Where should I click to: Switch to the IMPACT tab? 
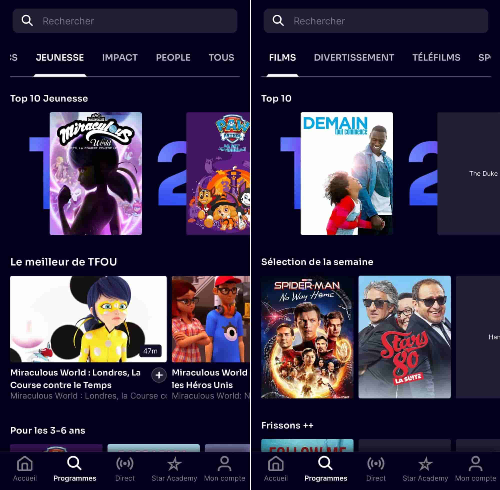[120, 57]
